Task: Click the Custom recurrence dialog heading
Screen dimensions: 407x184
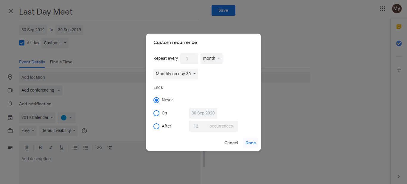Action: [175, 43]
